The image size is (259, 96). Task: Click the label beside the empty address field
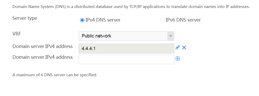tap(43, 57)
